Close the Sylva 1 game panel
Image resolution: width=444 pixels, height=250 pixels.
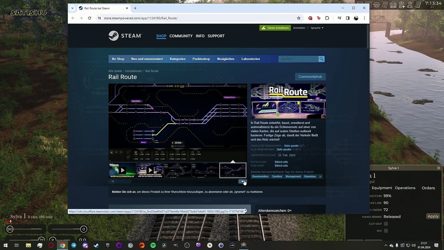[x=439, y=168]
